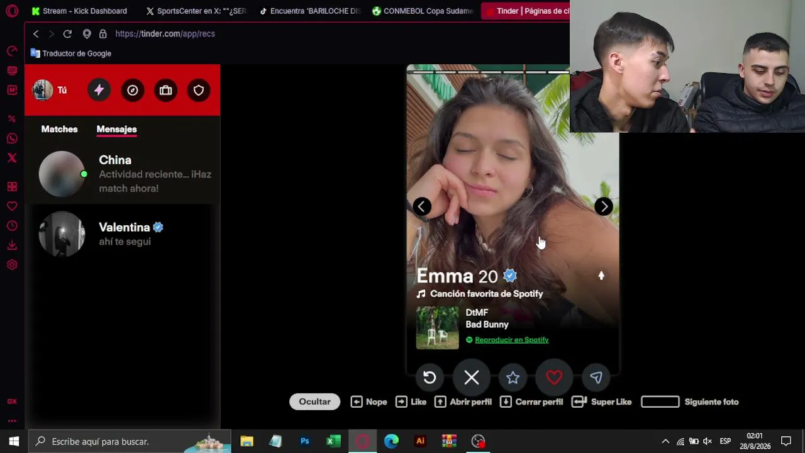Image resolution: width=805 pixels, height=453 pixels.
Task: Open Microsoft Edge from the taskbar
Action: pos(391,441)
